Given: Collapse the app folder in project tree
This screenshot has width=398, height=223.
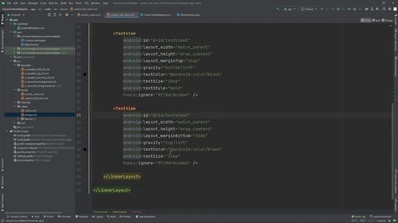Looking at the screenshot, I should [x=7, y=20].
